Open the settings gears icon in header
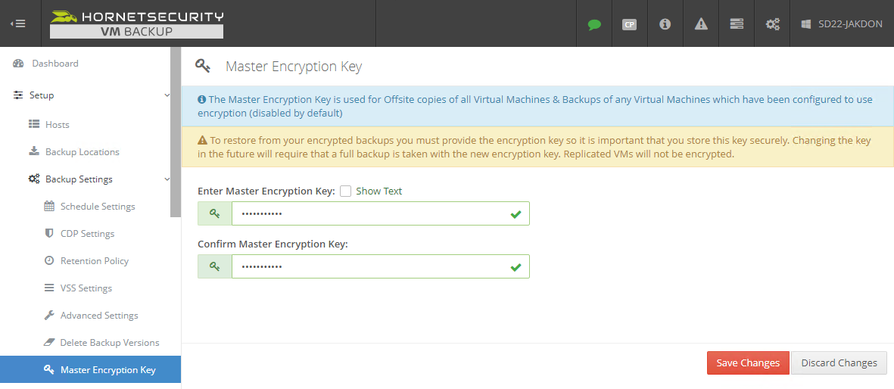 (772, 24)
